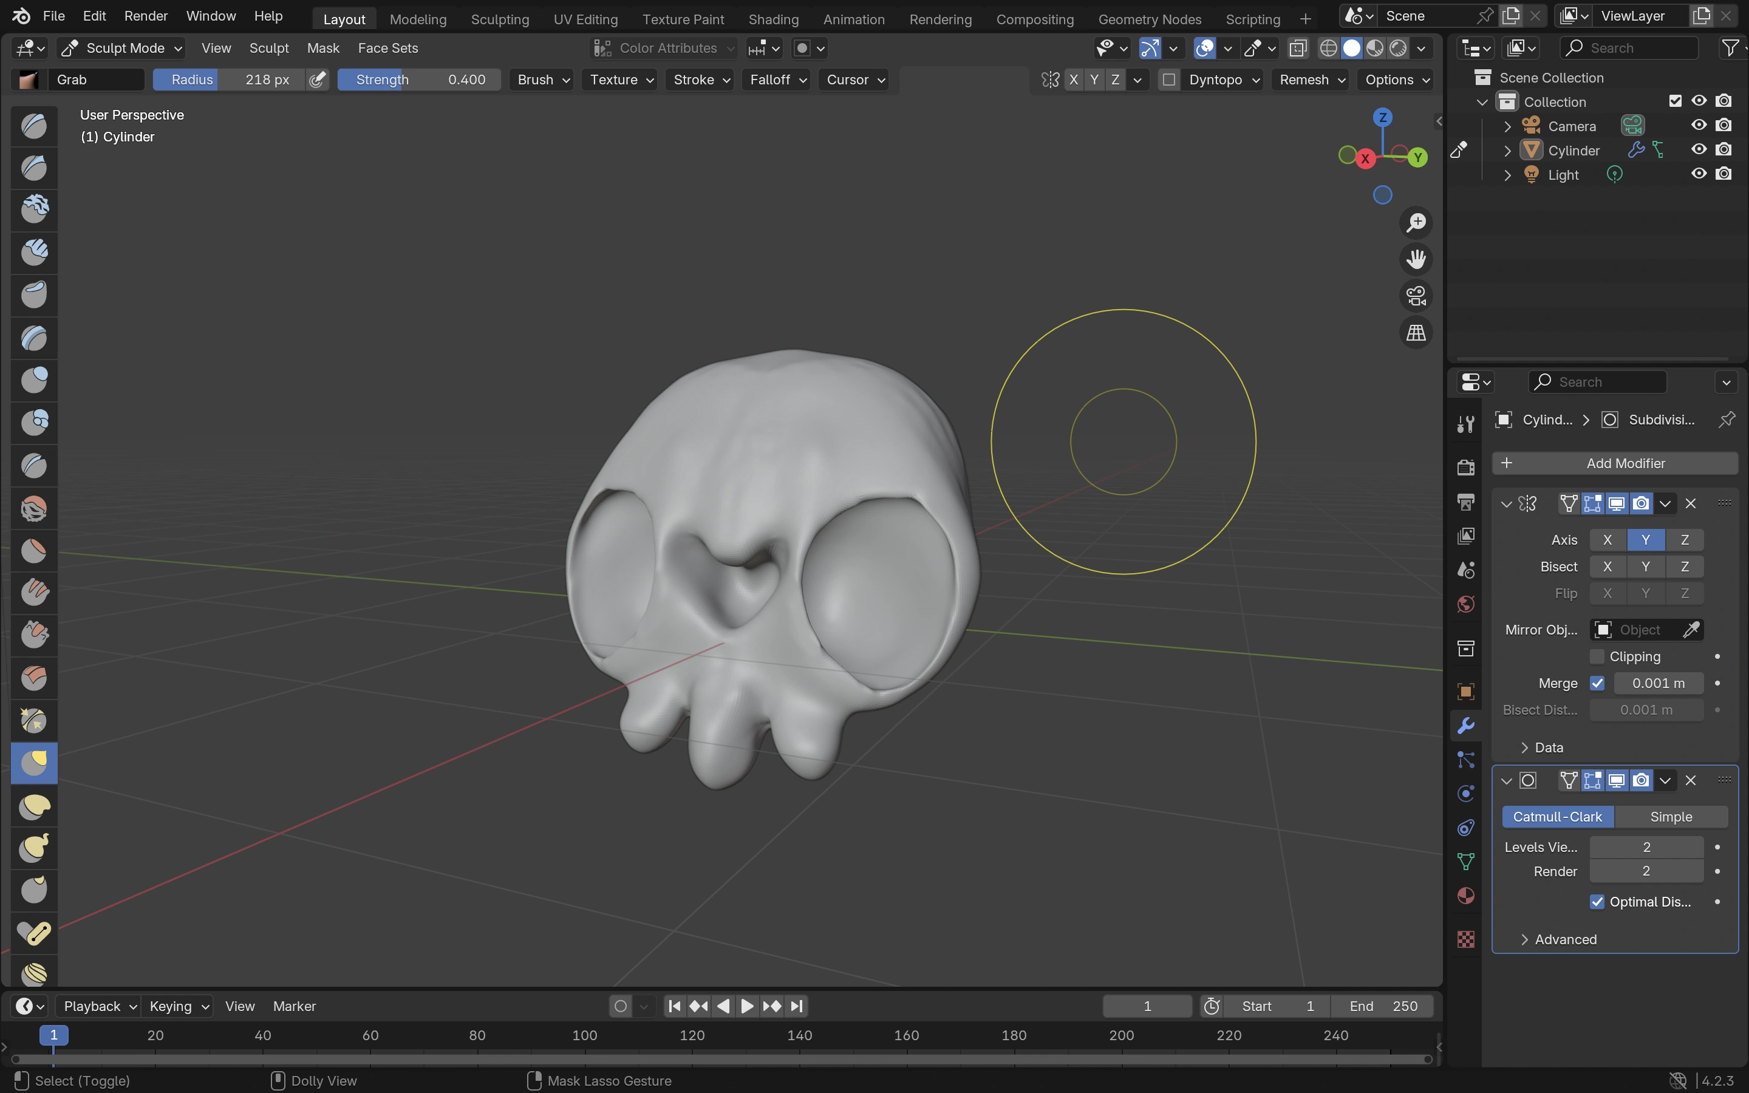The image size is (1749, 1093).
Task: Enable Dyntopo checkbox
Action: pyautogui.click(x=1168, y=80)
